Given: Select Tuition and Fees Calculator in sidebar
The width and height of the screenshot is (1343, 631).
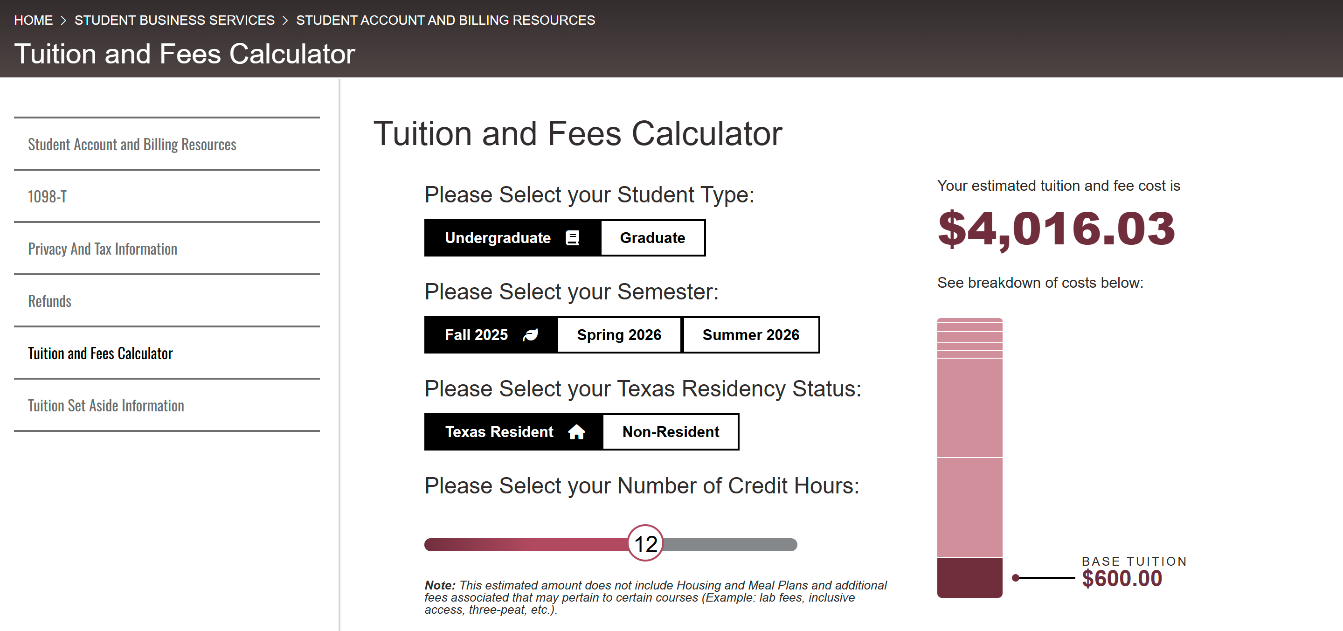Looking at the screenshot, I should pyautogui.click(x=100, y=353).
